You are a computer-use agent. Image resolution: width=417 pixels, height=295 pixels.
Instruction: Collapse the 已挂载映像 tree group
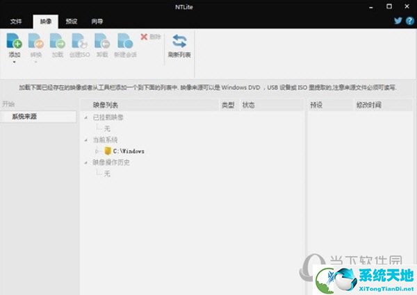[x=86, y=117]
